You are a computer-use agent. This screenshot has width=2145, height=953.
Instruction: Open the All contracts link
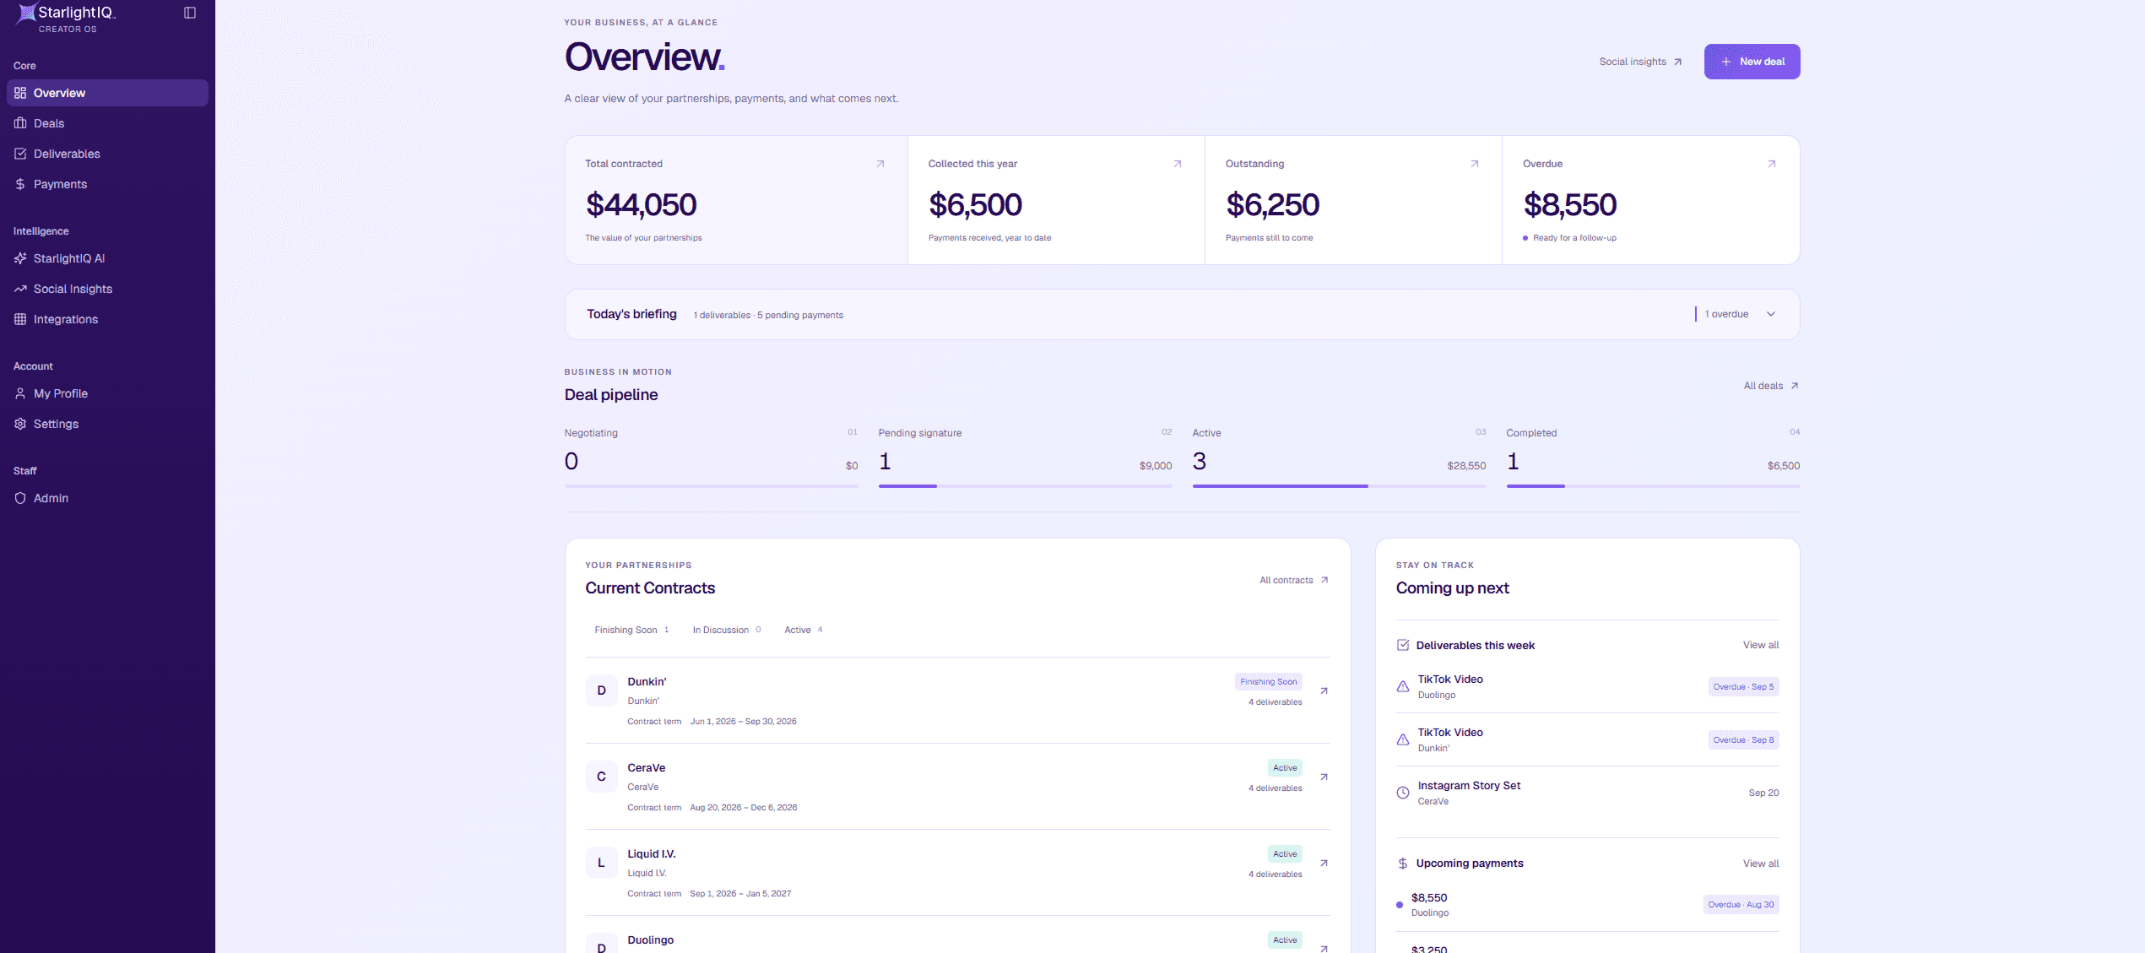(1294, 580)
